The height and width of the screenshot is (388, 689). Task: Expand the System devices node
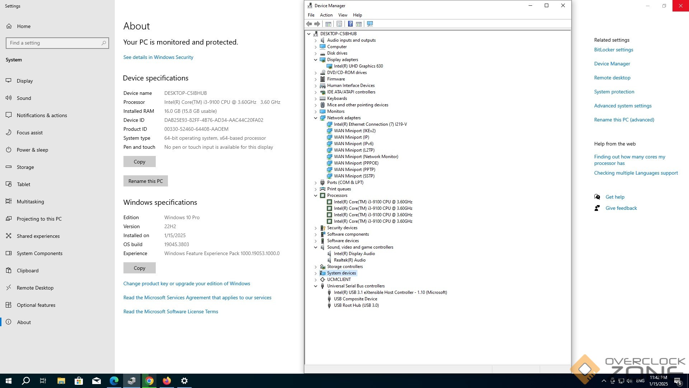coord(316,273)
